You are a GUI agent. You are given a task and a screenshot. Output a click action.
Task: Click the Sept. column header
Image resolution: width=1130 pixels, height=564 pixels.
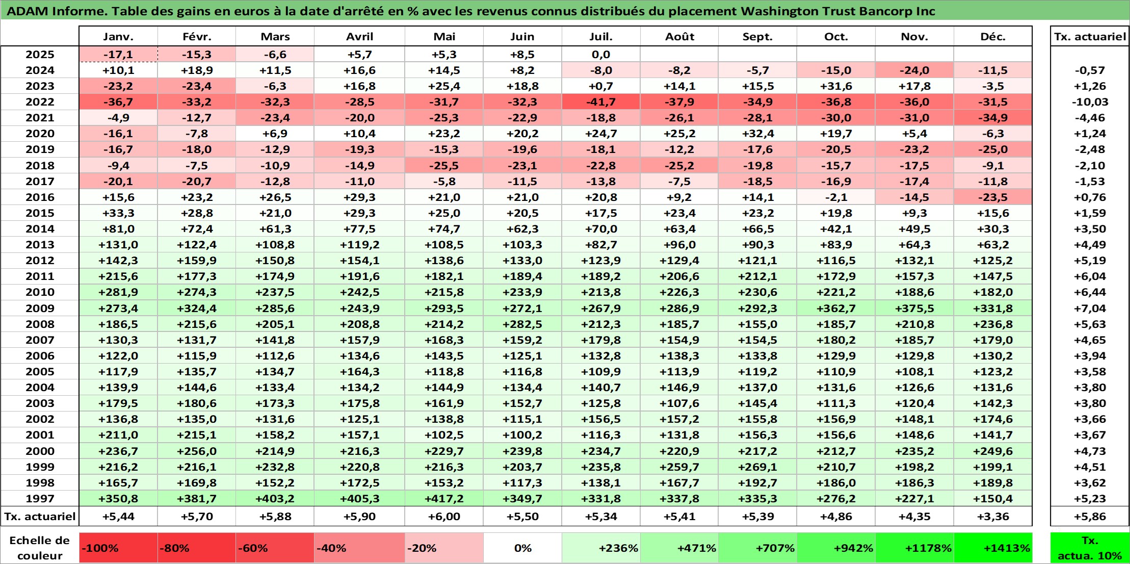[x=757, y=36]
